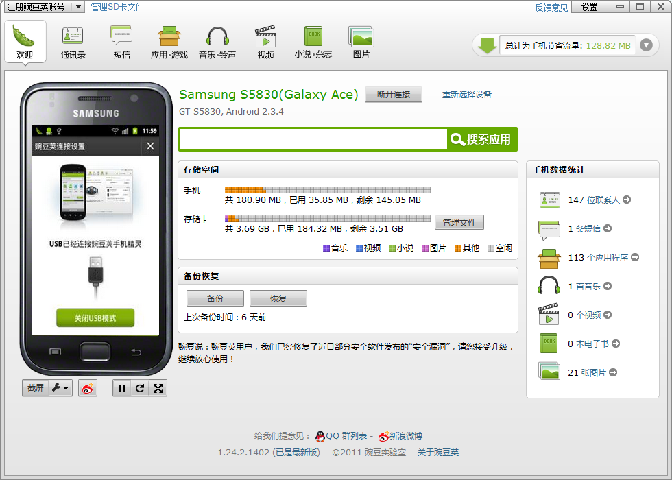Screen dimensions: 672x480
Task: Click the 重新选择设备 link
Action: point(467,95)
